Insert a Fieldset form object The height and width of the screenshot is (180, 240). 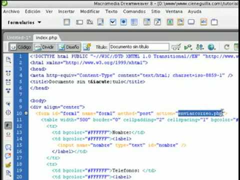point(214,22)
